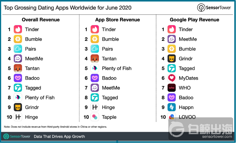Viewport: 236px width, 143px height.
Task: Click 'Plenty of Fish' text in Overall Revenue
Action: 40,98
